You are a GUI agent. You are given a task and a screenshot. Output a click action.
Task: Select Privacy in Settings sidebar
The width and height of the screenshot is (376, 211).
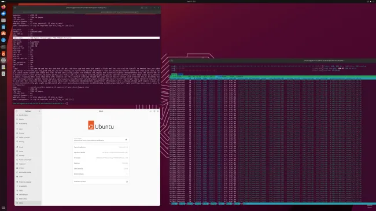28,134
